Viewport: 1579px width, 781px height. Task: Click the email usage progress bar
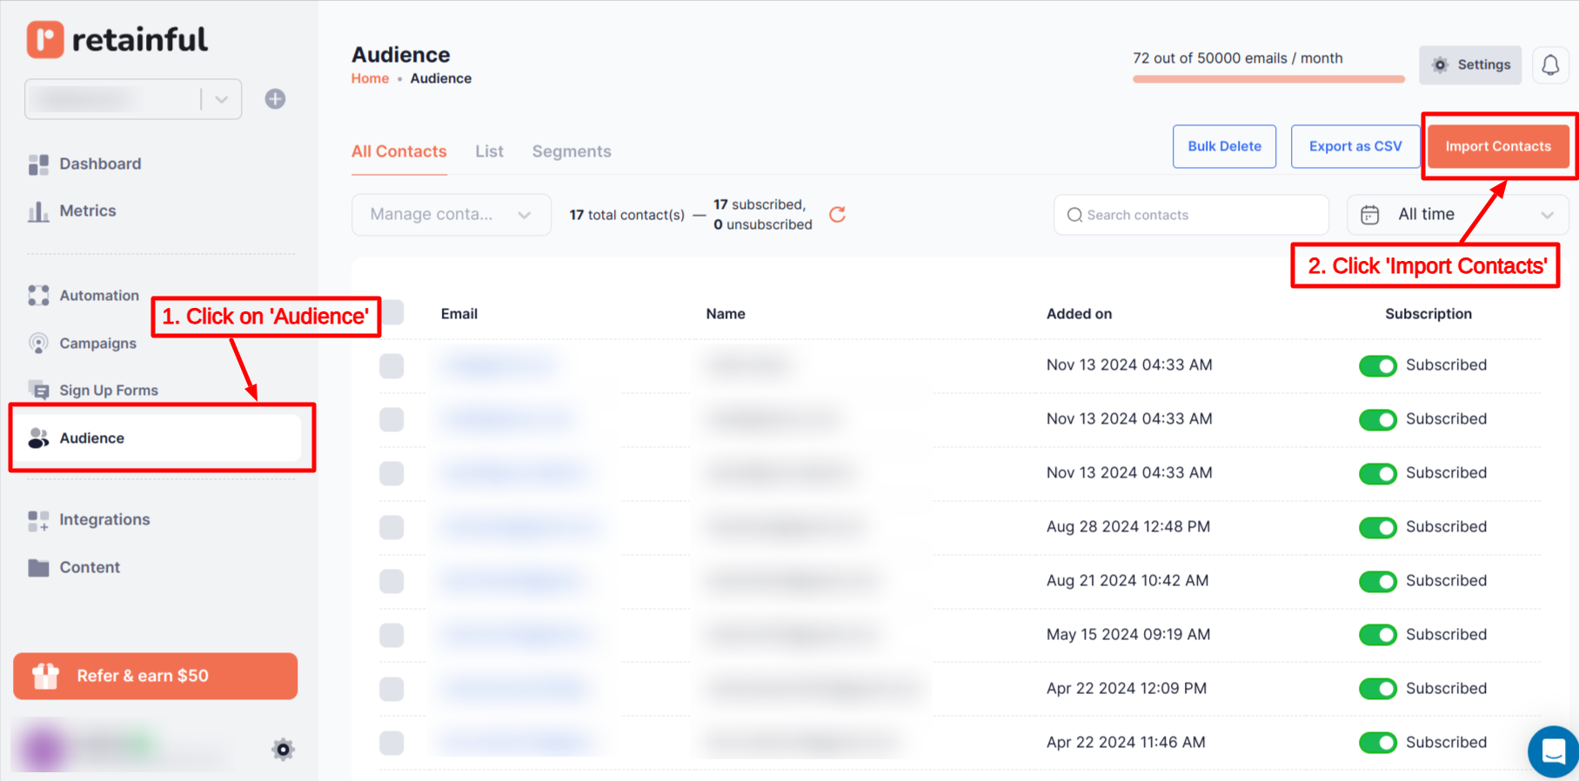click(x=1268, y=79)
